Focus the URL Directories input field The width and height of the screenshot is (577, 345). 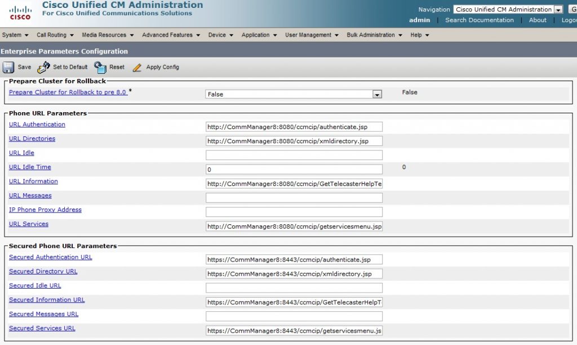click(294, 141)
